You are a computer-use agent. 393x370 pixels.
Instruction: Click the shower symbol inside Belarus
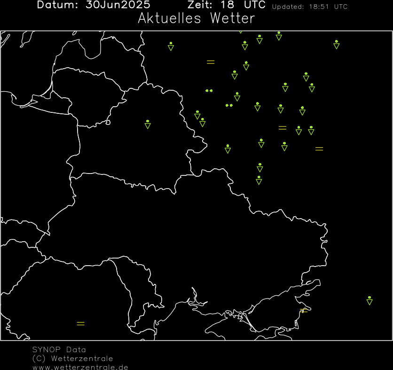coord(148,124)
